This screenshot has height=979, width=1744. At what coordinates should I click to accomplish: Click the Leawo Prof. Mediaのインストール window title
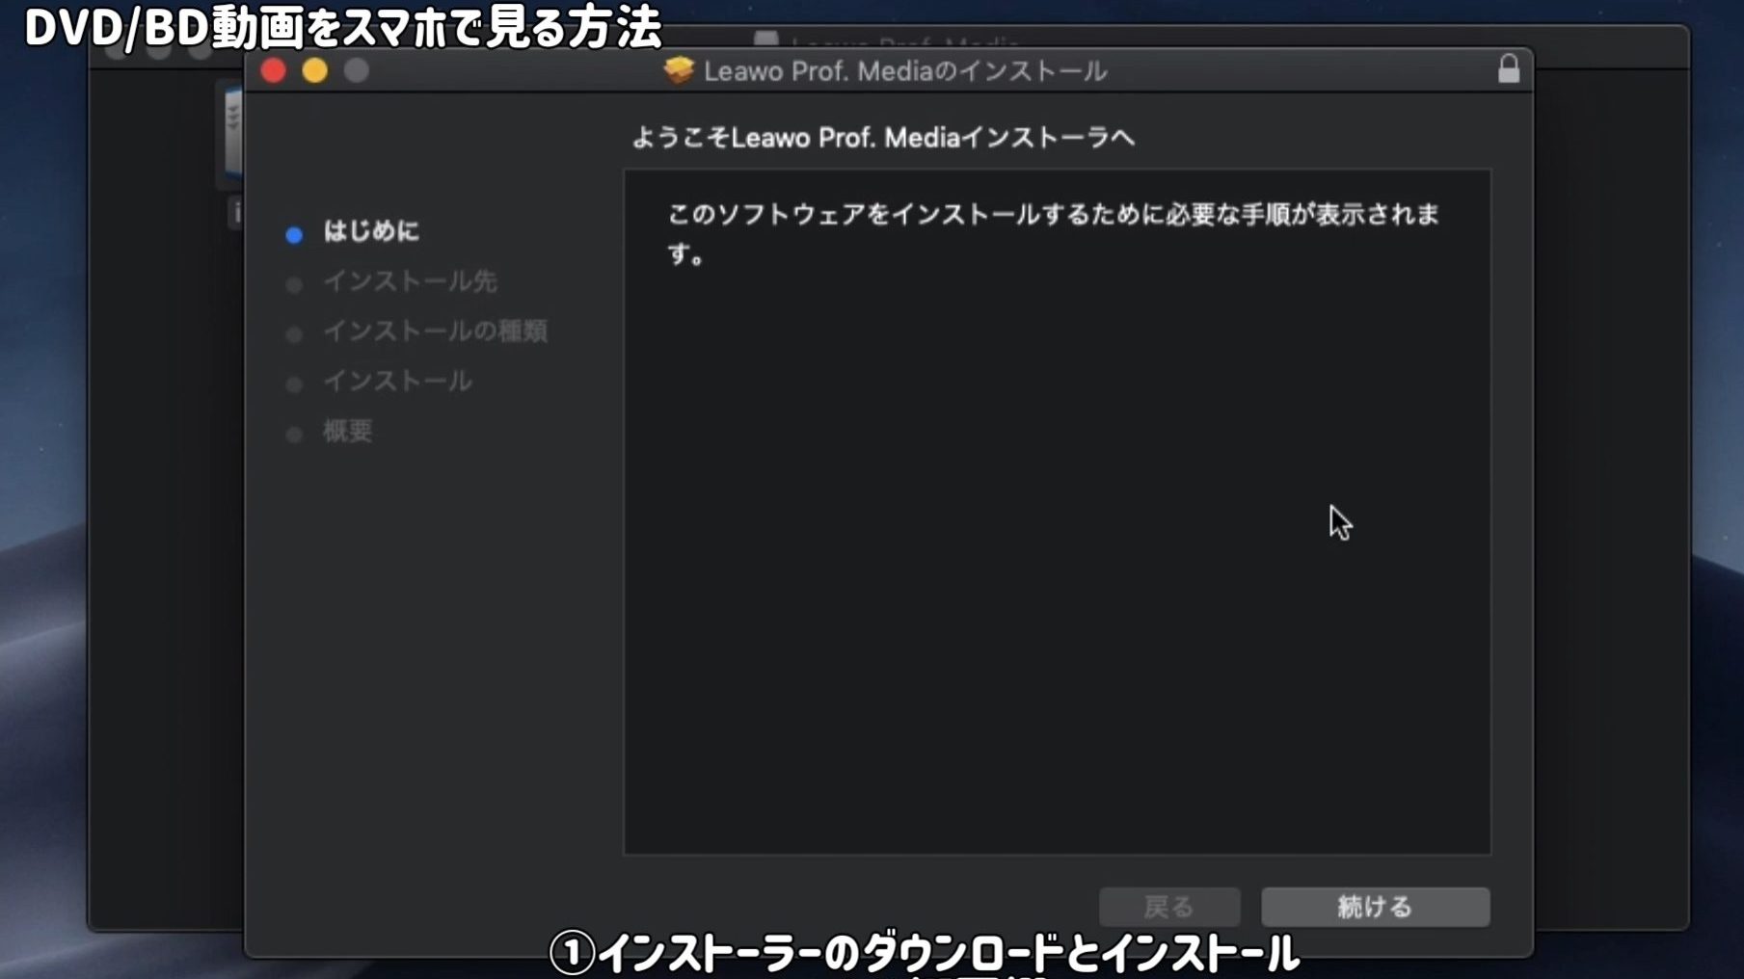904,71
